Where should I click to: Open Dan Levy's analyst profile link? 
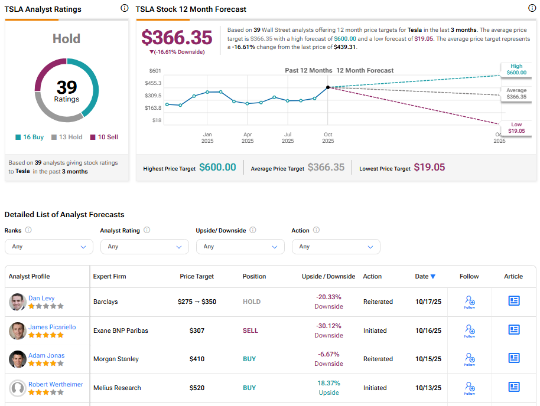pyautogui.click(x=41, y=298)
